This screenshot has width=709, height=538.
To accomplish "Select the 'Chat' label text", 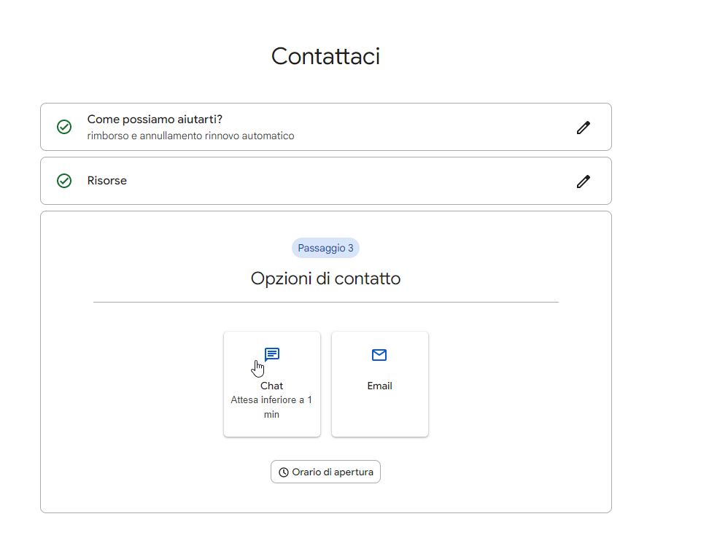I will click(271, 386).
